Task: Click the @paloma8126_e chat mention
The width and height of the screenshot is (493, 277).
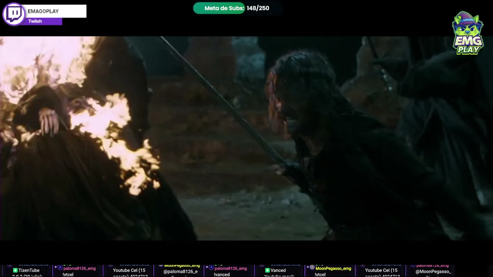Action: click(180, 272)
